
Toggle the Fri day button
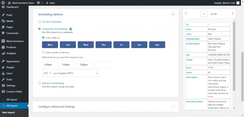121,45
